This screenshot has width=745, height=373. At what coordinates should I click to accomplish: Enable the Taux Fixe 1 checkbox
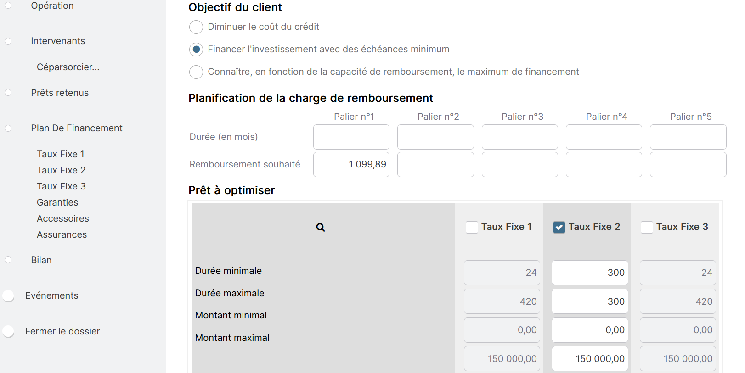(472, 227)
